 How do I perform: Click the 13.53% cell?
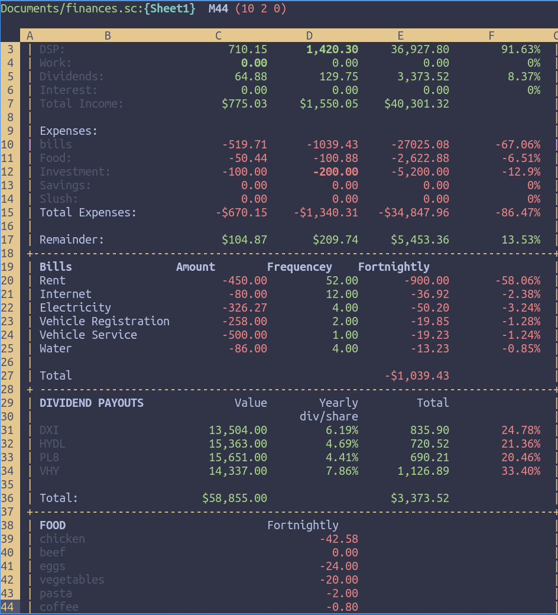(x=521, y=239)
